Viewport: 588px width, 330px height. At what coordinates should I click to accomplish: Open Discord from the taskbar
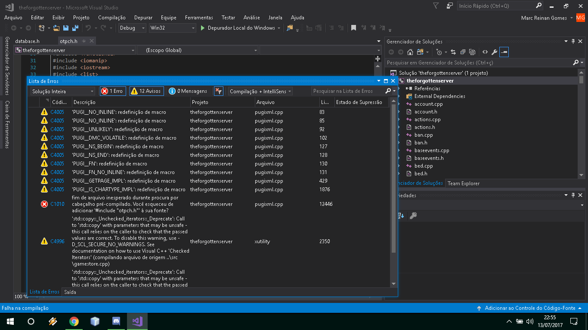point(116,321)
